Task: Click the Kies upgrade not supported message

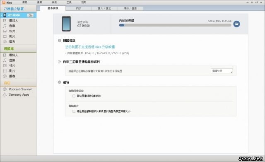Action: (90, 47)
